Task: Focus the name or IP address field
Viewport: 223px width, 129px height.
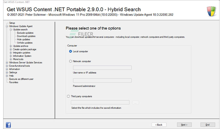Action: (x=102, y=68)
